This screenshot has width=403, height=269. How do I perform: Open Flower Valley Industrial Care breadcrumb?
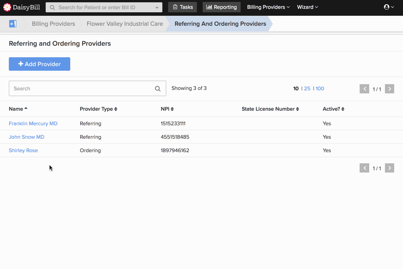(125, 24)
